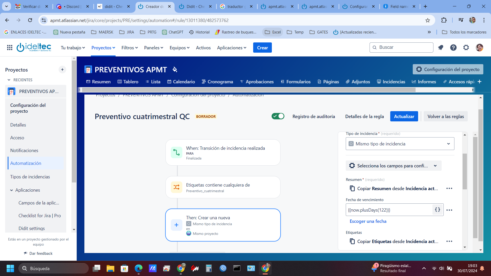The height and width of the screenshot is (276, 491).
Task: Open Windows Start menu
Action: [10, 268]
